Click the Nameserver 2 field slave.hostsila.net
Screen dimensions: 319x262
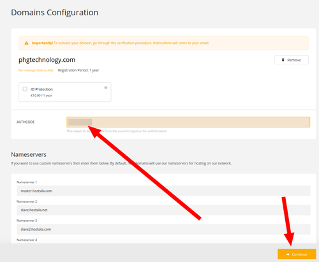coord(163,210)
